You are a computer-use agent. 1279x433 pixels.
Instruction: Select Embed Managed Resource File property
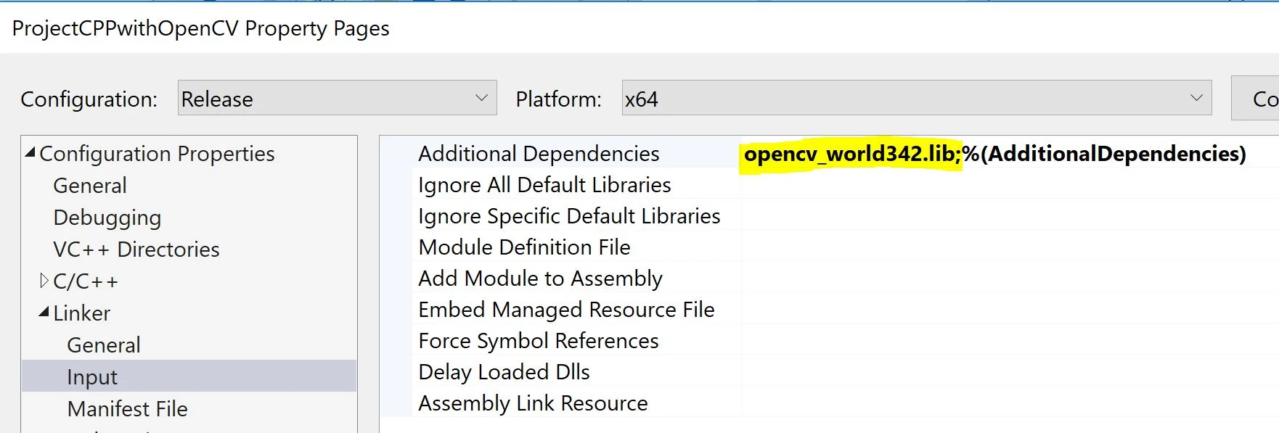point(566,310)
